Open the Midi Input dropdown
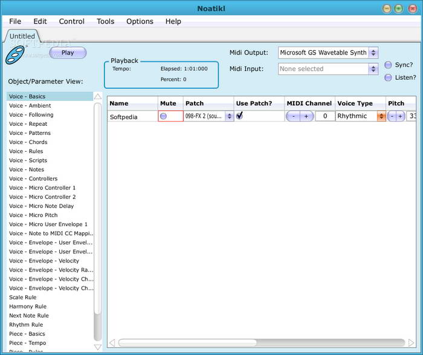Viewport: 423px width, 355px height. pos(373,69)
